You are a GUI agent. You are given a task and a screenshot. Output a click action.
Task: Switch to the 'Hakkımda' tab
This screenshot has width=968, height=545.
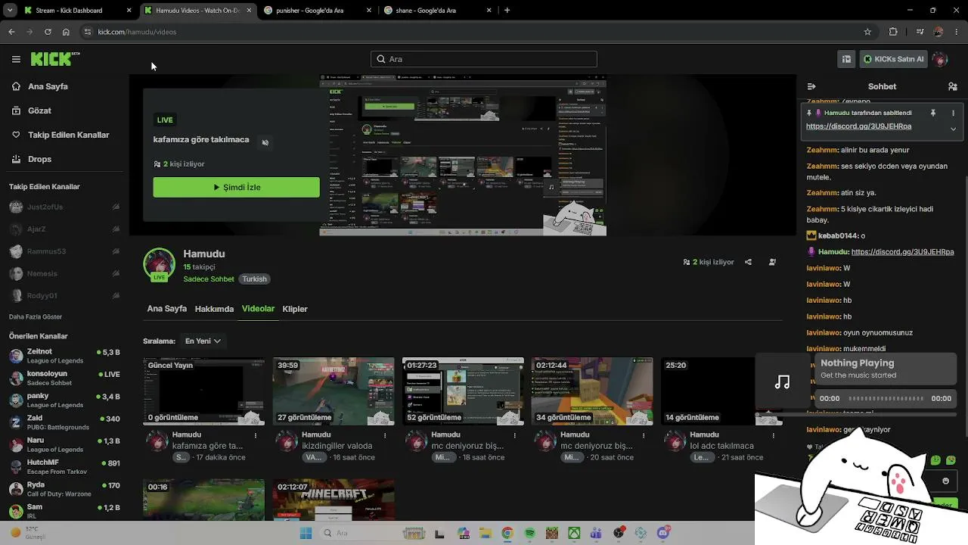point(214,309)
